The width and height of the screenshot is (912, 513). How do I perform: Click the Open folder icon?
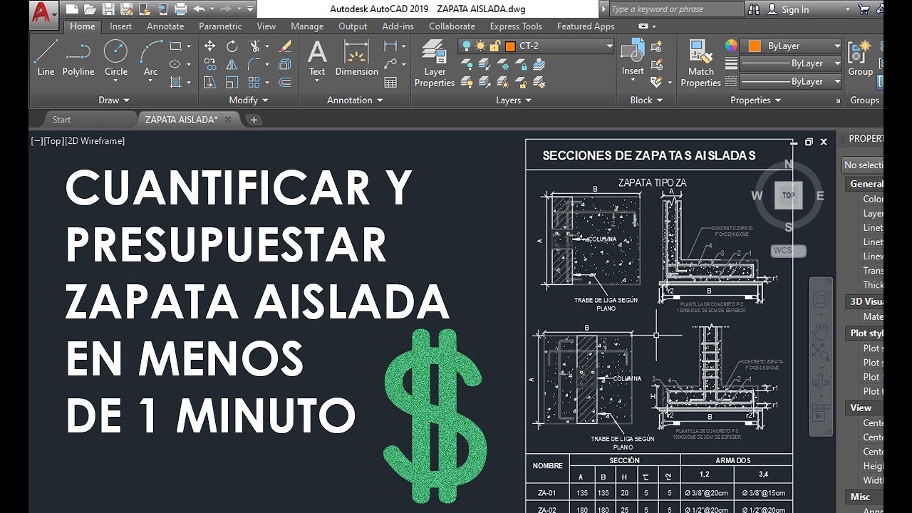(x=89, y=9)
